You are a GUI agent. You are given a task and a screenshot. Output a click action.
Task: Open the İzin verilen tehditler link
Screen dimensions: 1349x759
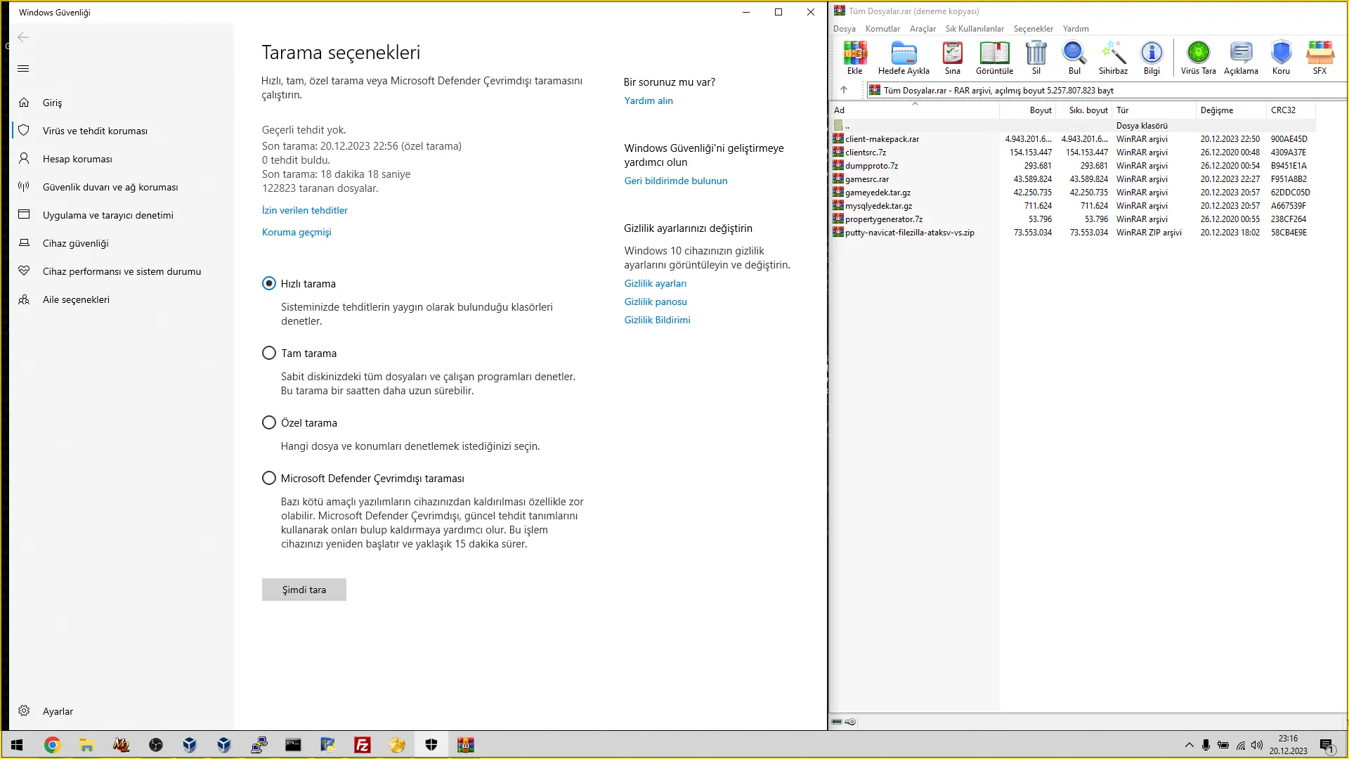[305, 210]
